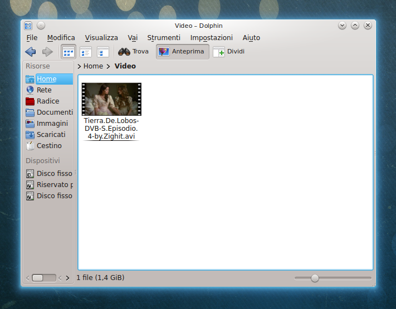
Task: Open the File menu
Action: [x=32, y=38]
